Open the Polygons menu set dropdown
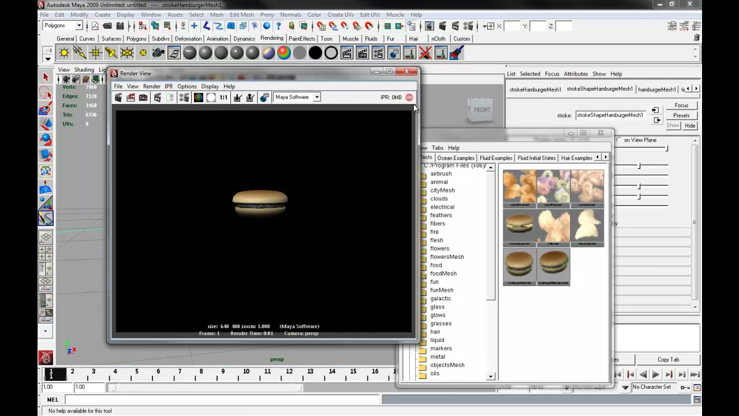The image size is (739, 416). [x=79, y=25]
